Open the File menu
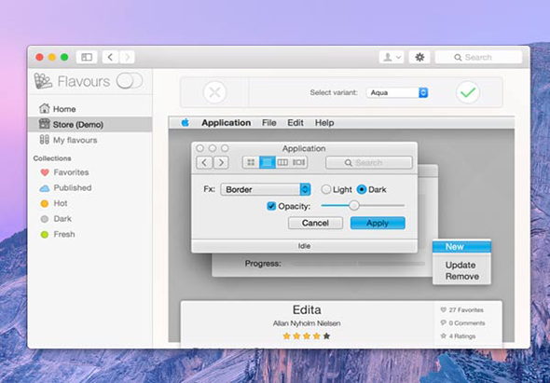The height and width of the screenshot is (383, 550). point(269,123)
